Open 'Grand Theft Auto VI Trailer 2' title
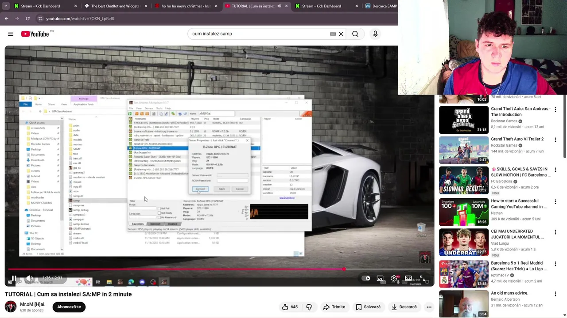Screen dimensions: 567x318 517,139
